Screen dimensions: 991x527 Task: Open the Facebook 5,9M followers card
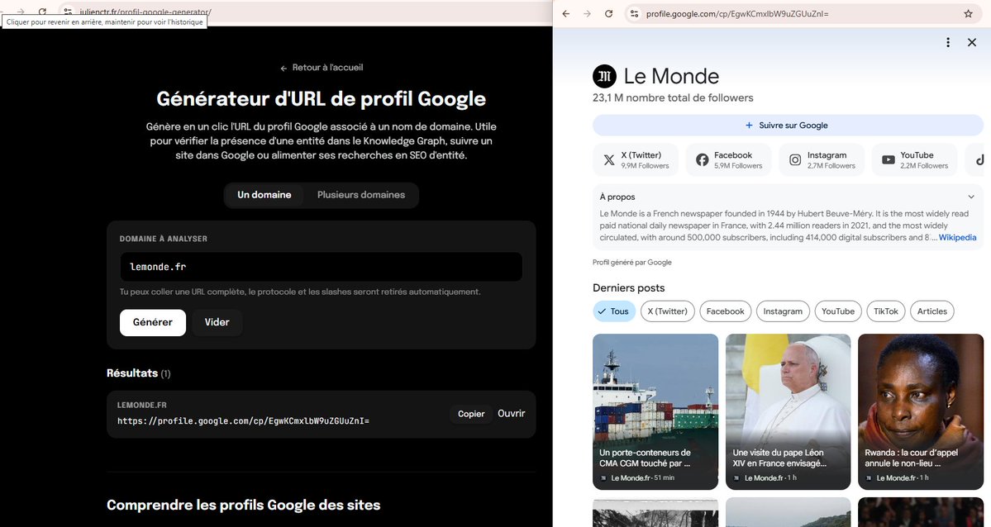click(729, 160)
